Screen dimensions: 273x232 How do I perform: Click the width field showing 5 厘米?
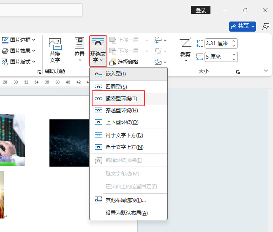click(x=218, y=57)
